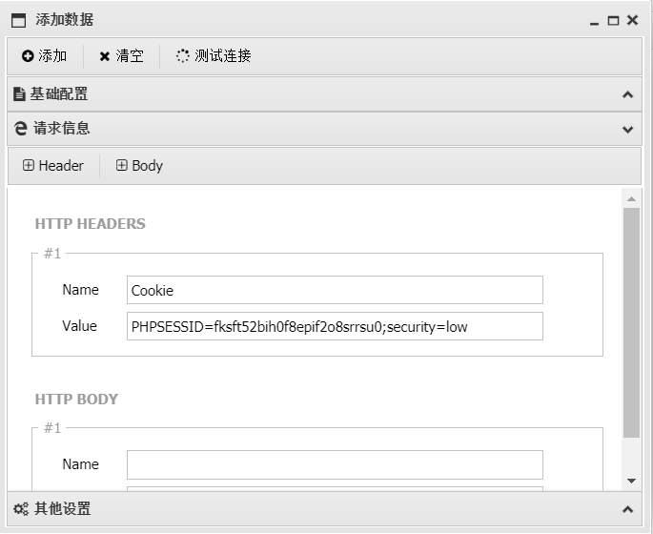Expand the 基础配置 section chevron
Viewport: 653px width, 534px height.
point(627,93)
